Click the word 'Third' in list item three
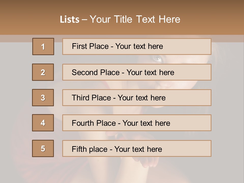244x183 pixels. 81,98
